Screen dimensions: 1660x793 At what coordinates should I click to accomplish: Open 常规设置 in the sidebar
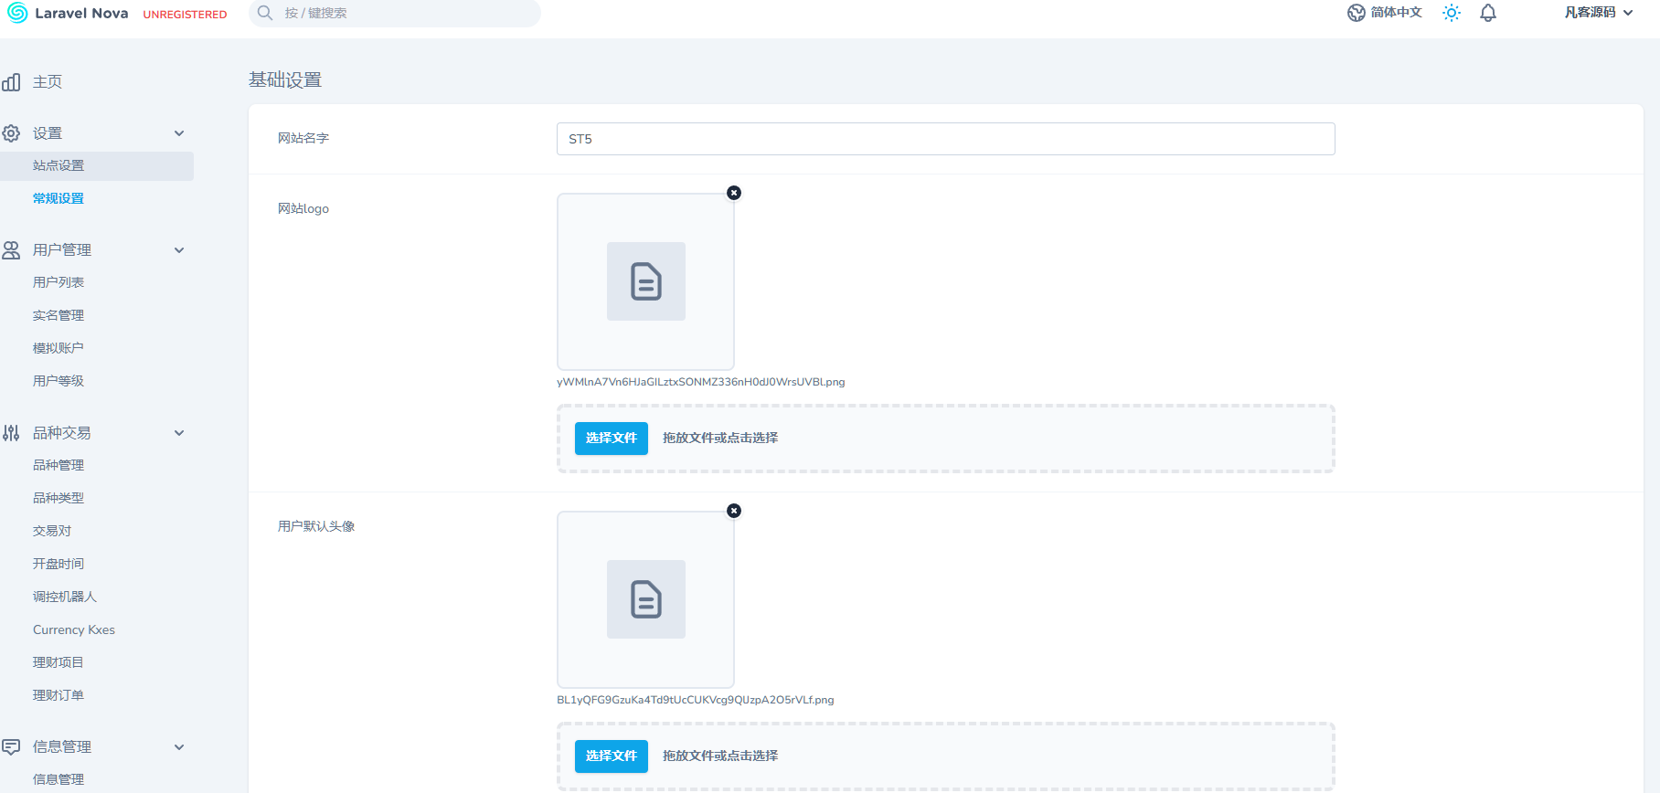tap(59, 198)
